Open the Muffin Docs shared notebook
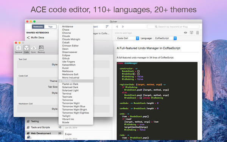 tap(37, 37)
